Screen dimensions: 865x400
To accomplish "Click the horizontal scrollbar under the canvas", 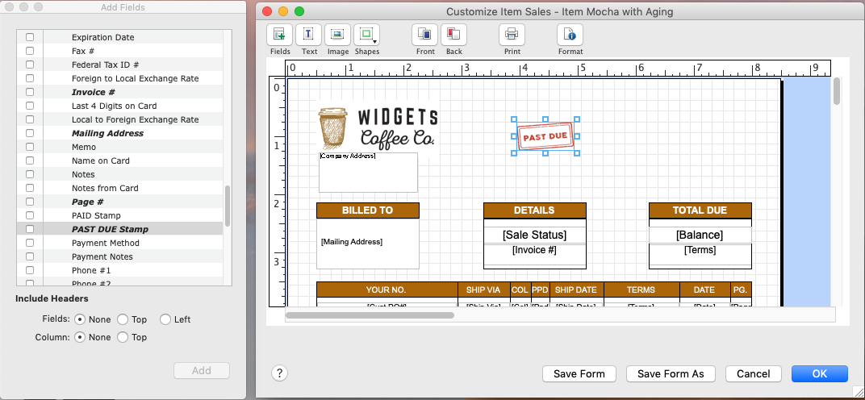I will pyautogui.click(x=370, y=315).
